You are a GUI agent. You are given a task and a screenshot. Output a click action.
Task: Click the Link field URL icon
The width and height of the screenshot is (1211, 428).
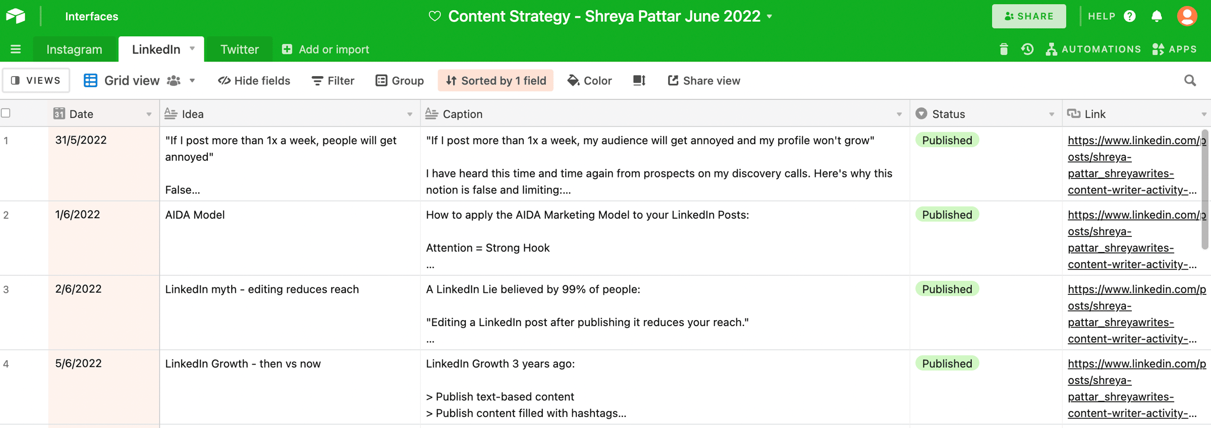click(1074, 113)
